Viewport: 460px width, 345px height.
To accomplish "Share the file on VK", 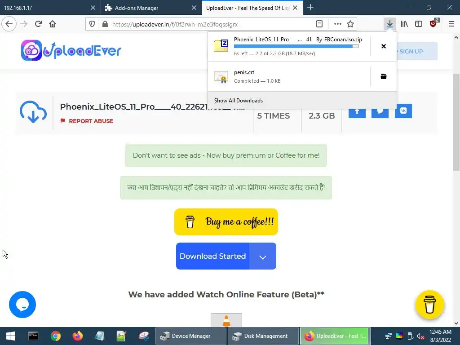I will click(403, 111).
